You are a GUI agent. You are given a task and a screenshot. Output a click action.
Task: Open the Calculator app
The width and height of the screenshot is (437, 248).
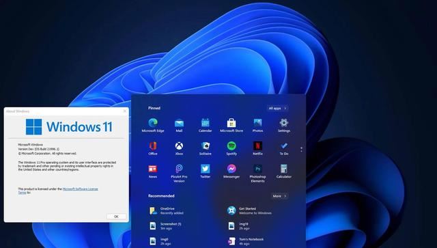284,171
